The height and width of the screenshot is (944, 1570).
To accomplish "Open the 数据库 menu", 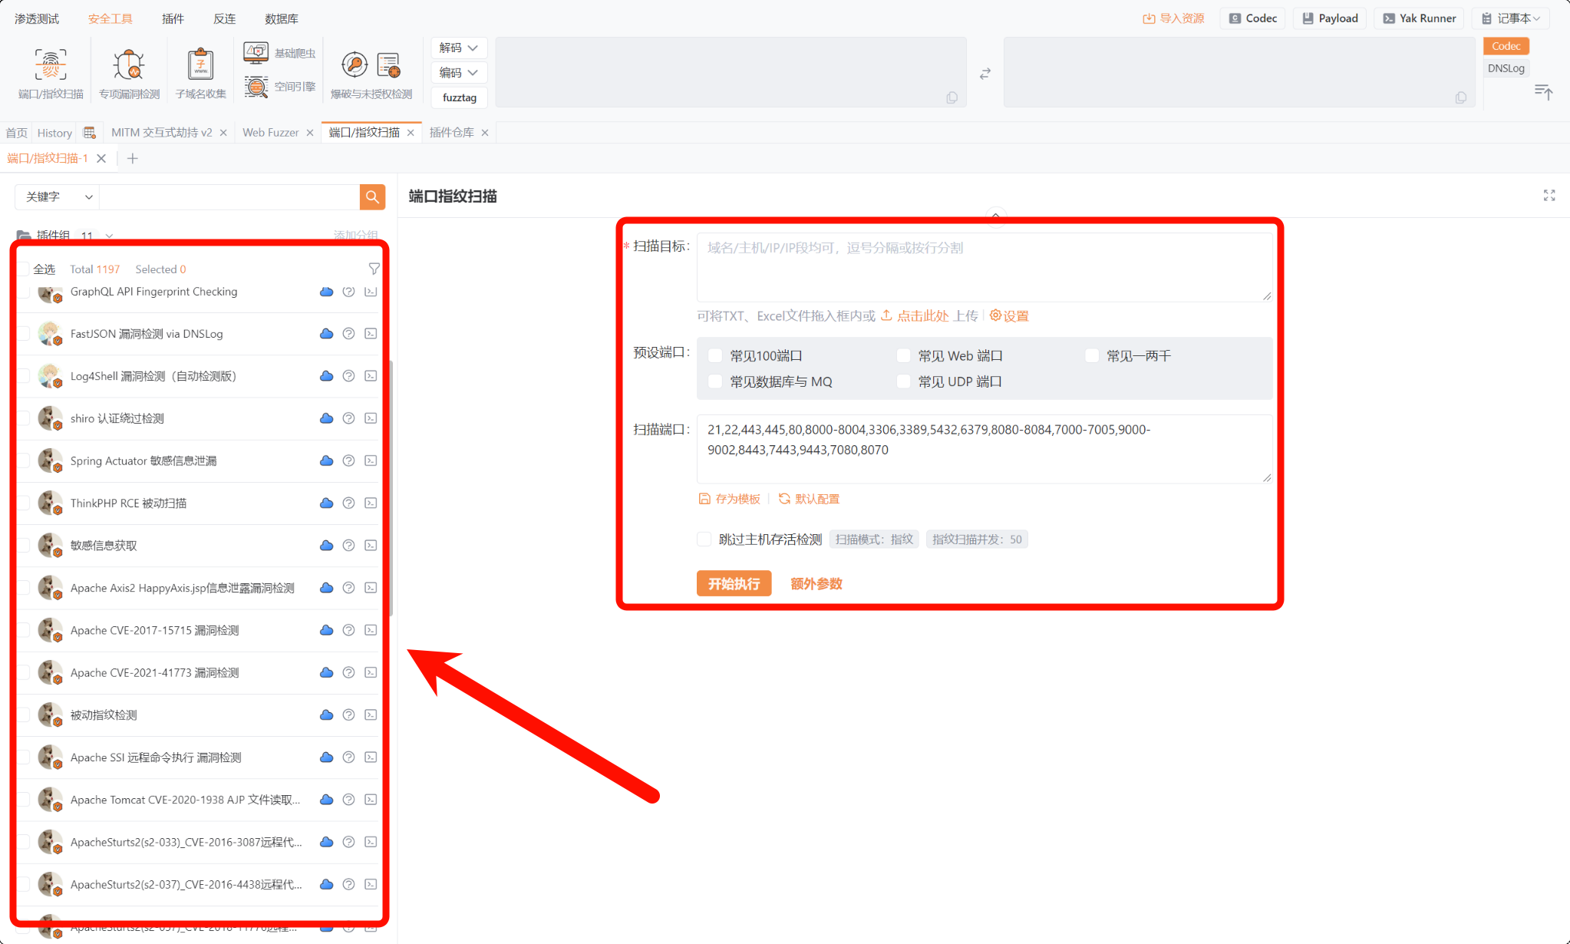I will [x=282, y=18].
